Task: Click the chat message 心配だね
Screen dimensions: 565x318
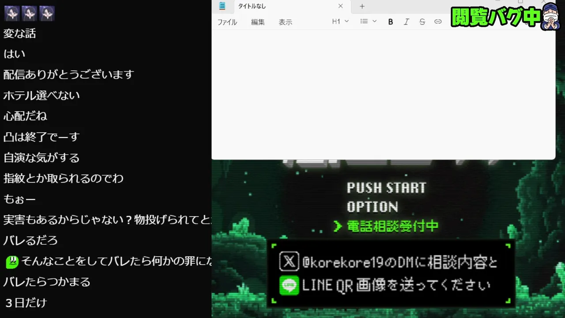Action: click(x=25, y=116)
